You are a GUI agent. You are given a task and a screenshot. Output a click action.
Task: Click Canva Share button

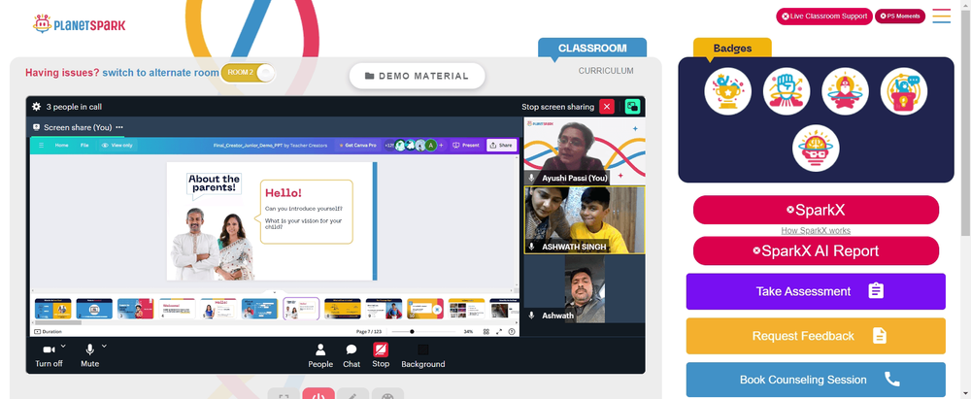coord(502,145)
